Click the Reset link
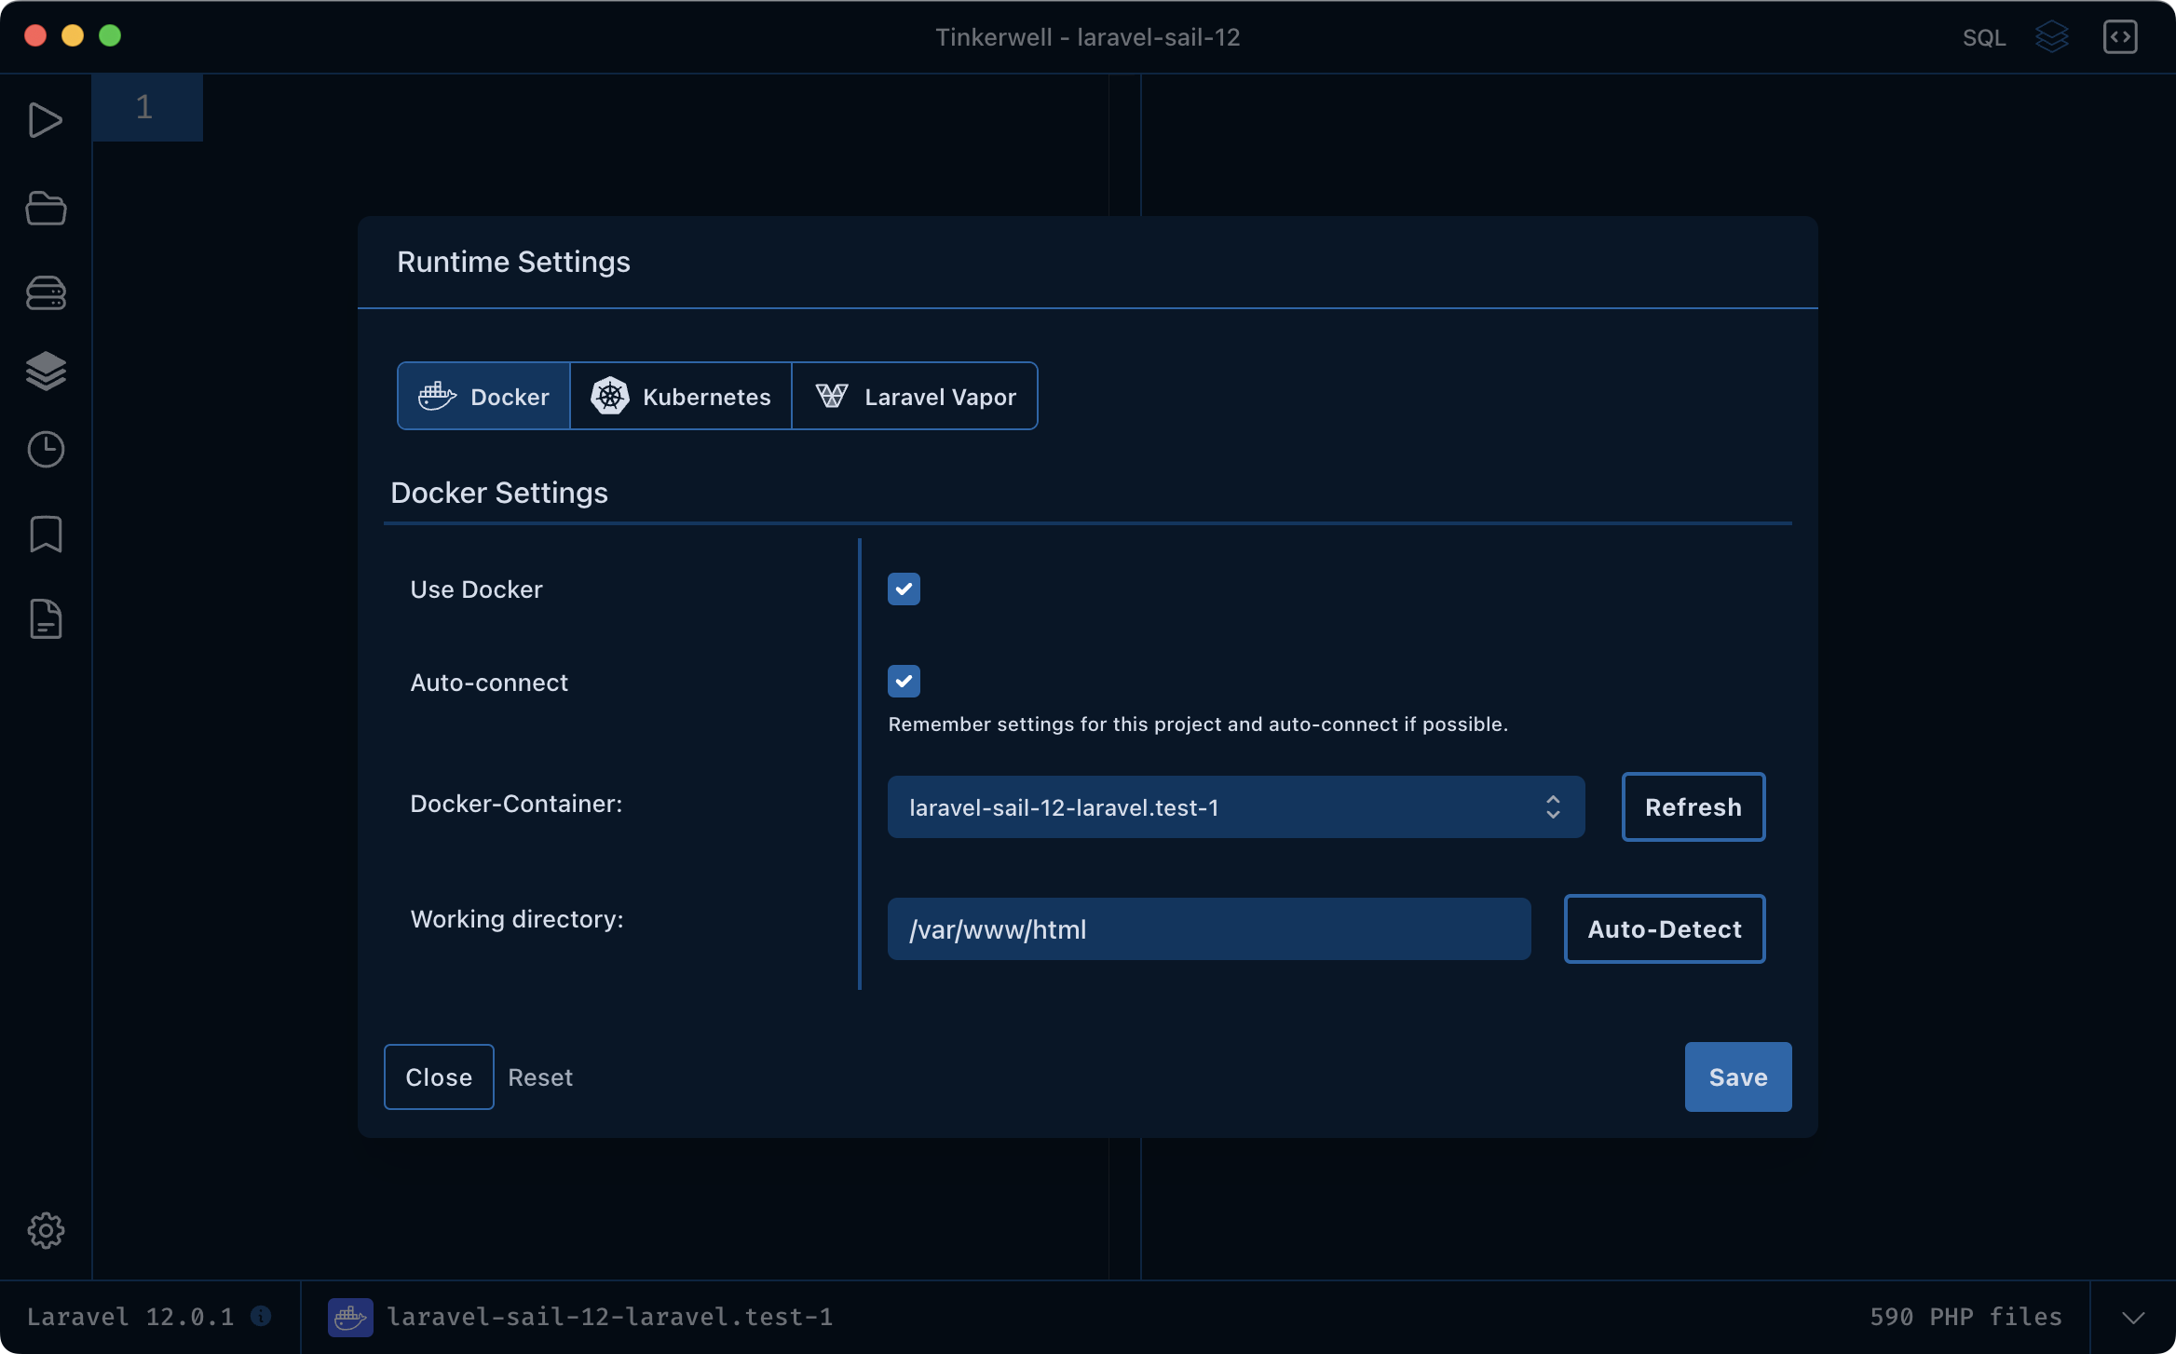 pyautogui.click(x=540, y=1077)
